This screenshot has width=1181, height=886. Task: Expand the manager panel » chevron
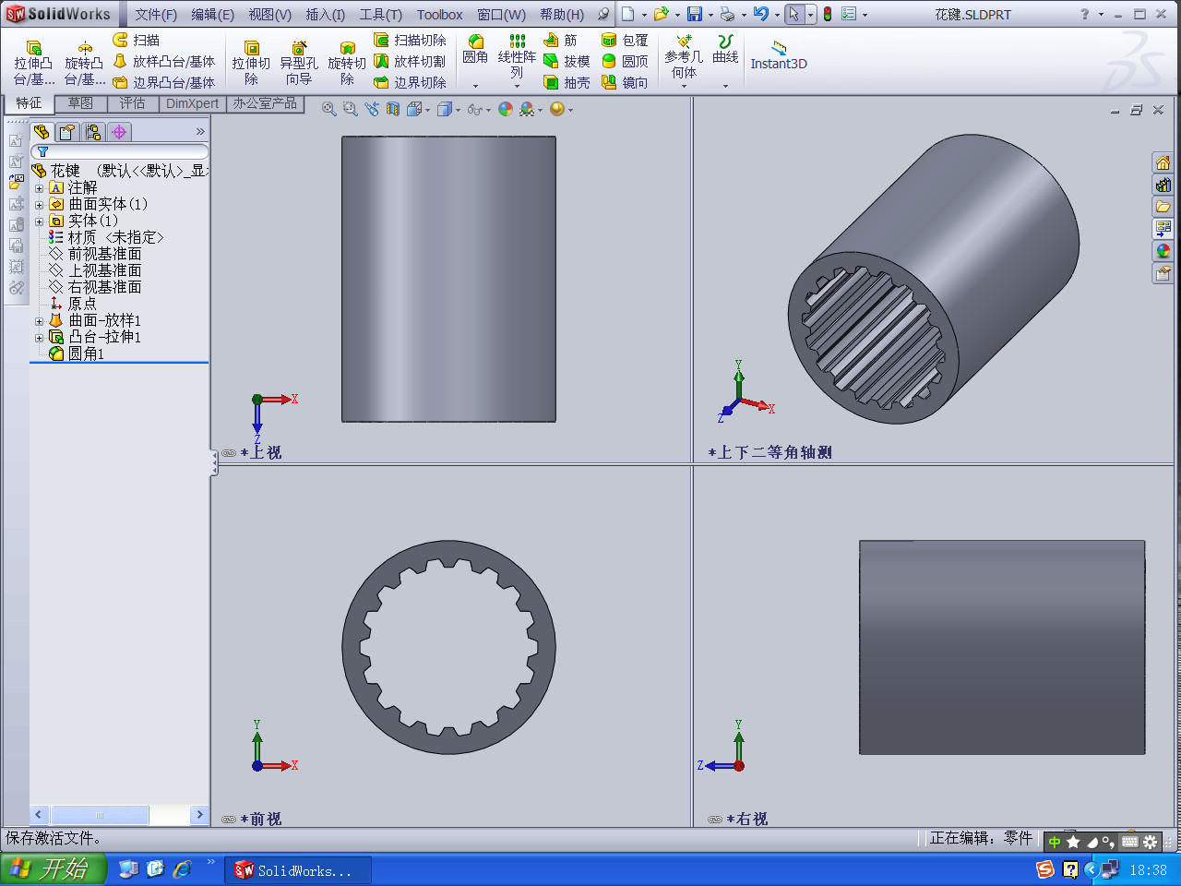point(200,132)
